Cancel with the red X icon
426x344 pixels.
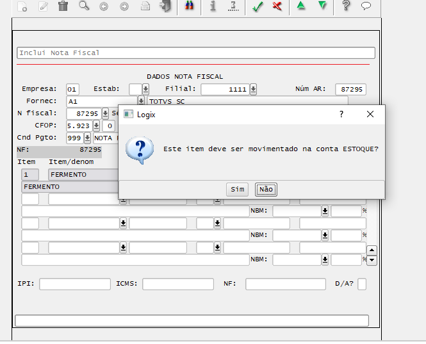[277, 6]
